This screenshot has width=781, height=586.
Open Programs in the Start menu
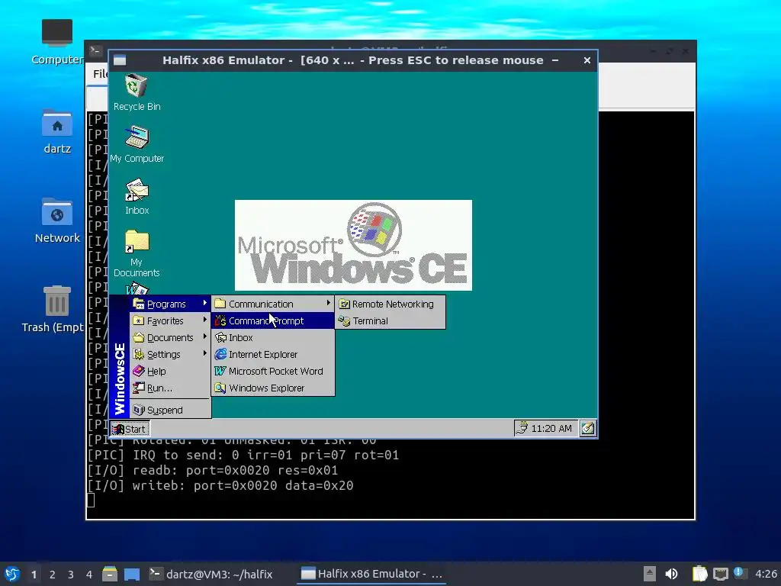(169, 304)
